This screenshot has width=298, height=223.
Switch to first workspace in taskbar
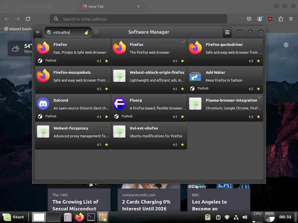39,217
